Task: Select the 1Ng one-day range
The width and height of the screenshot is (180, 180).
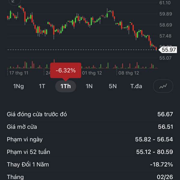Action: click(x=18, y=86)
